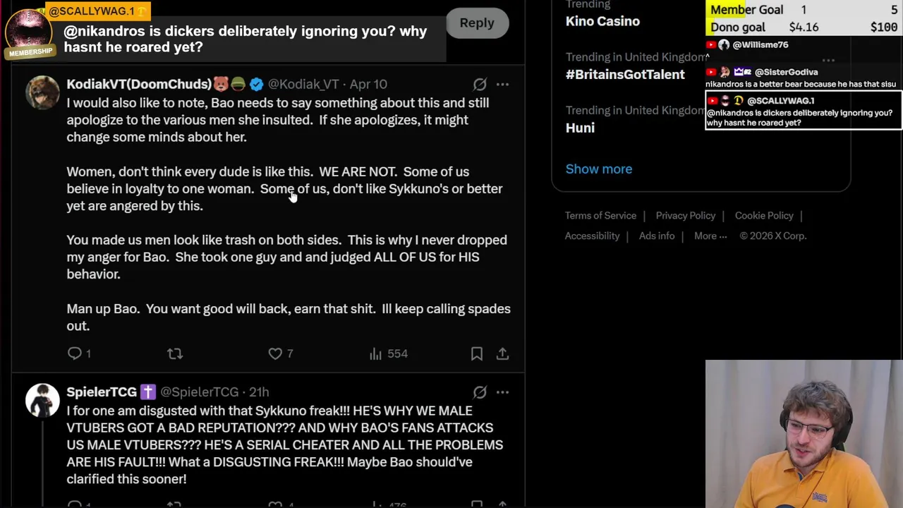
Task: Click the Reply button at top
Action: (x=477, y=23)
